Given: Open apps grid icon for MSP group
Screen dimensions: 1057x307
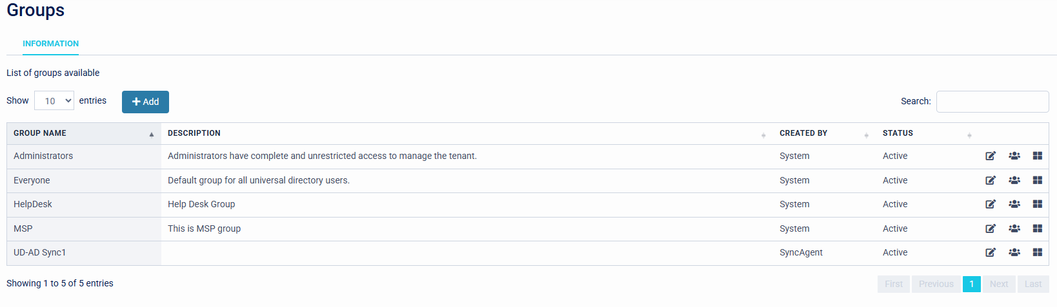Looking at the screenshot, I should click(x=1038, y=228).
